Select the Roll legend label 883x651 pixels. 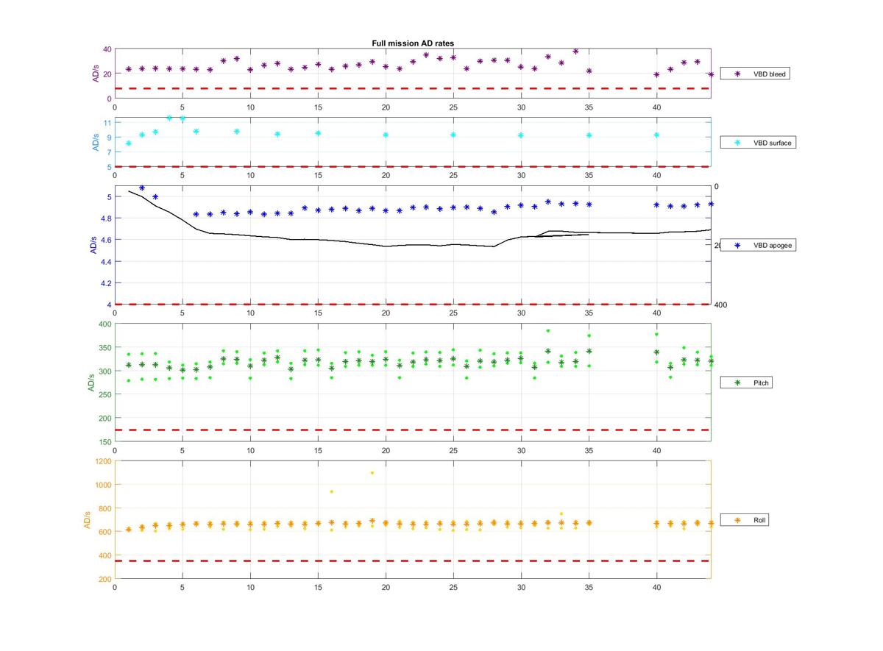click(760, 520)
